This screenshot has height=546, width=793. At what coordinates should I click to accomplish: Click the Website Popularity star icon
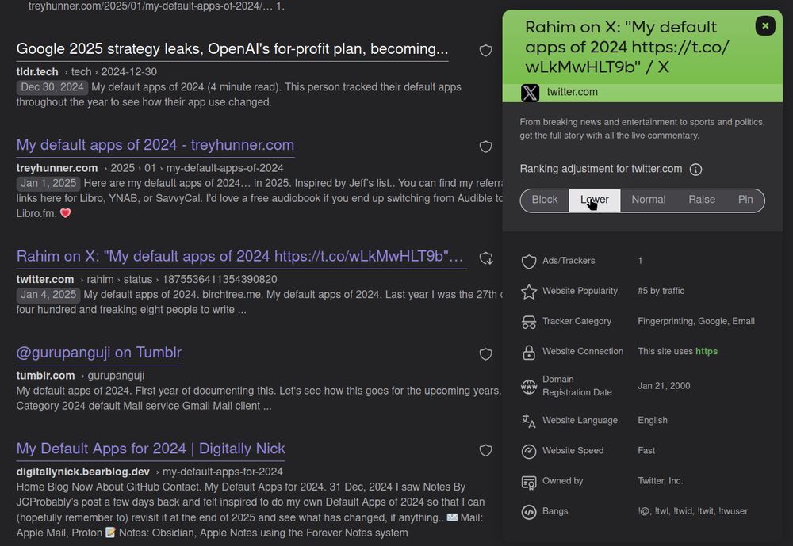coord(528,291)
